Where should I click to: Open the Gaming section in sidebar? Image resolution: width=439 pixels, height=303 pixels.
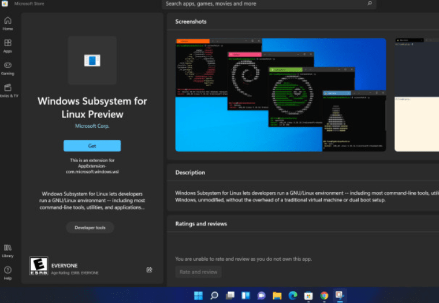[8, 67]
